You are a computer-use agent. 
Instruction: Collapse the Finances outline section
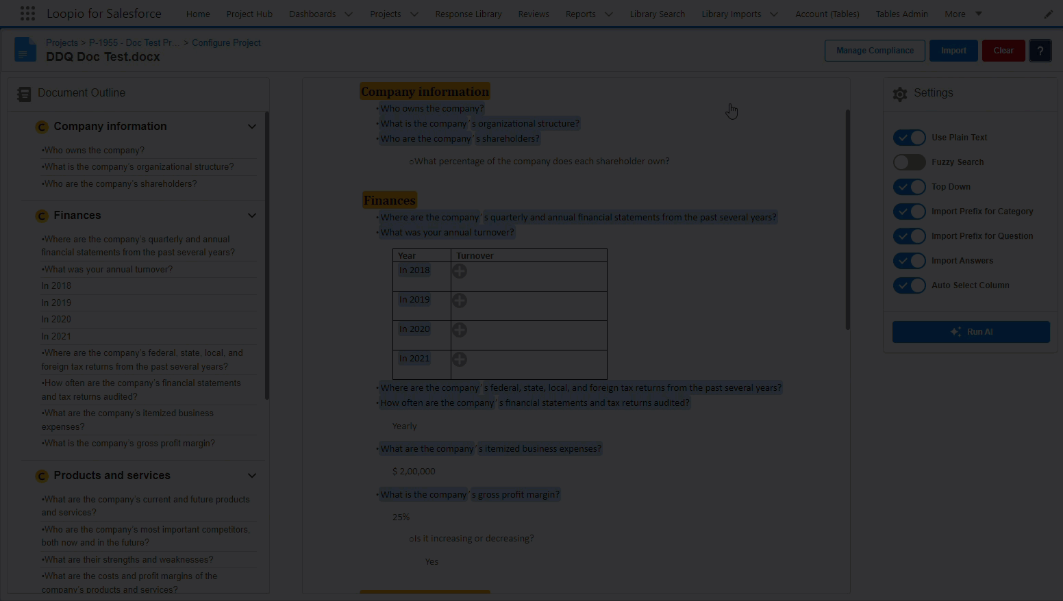click(252, 216)
